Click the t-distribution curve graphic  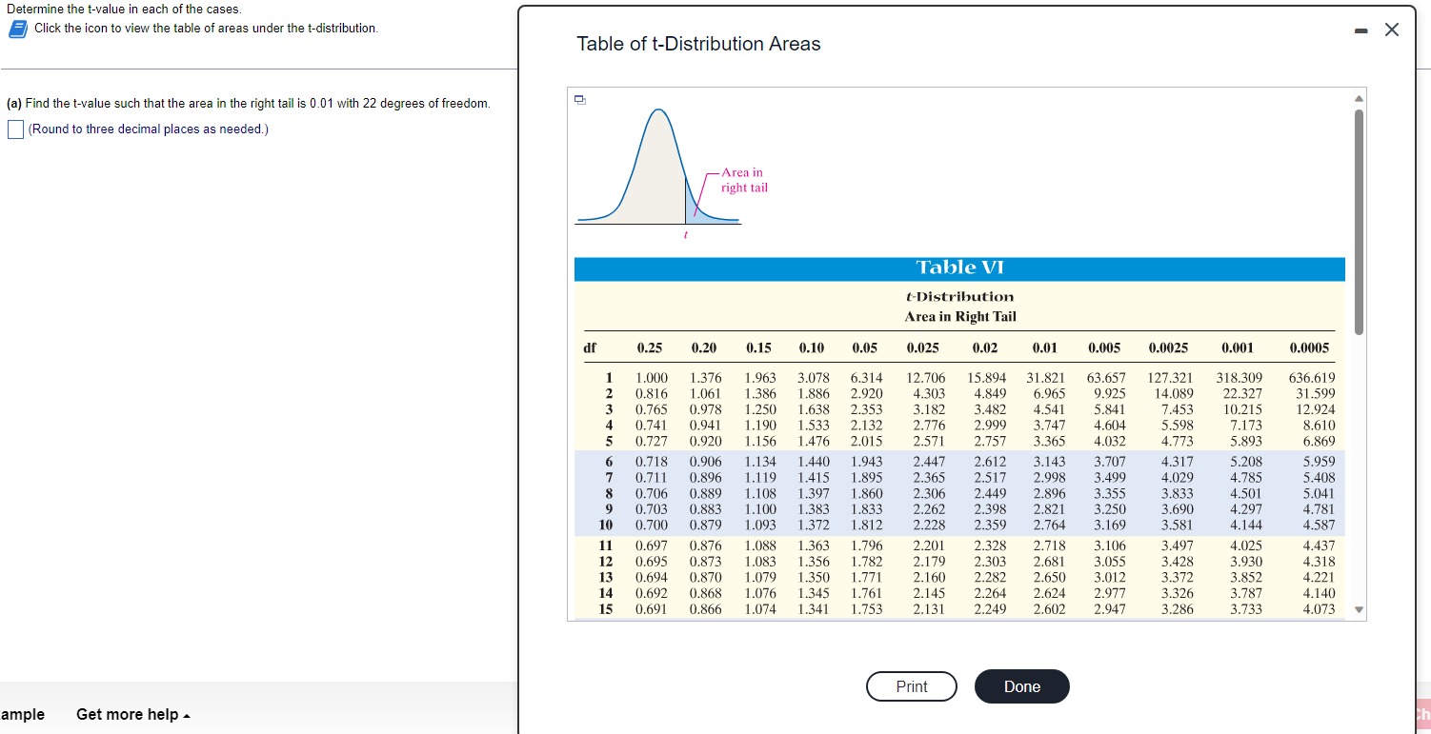[655, 162]
